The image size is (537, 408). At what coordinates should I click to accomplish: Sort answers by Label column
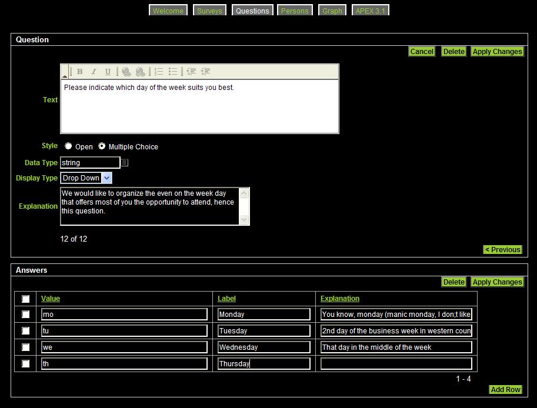[x=226, y=299]
